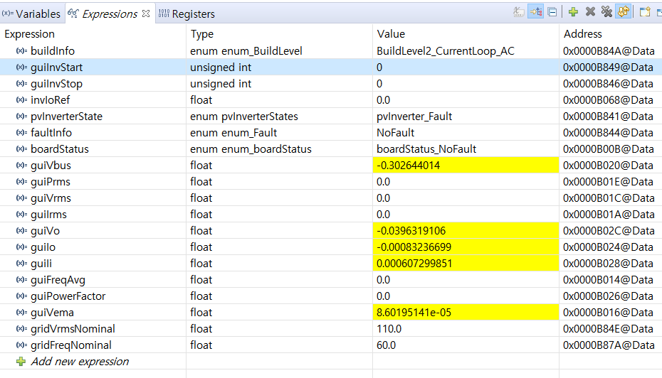This screenshot has height=378, width=662.
Task: Click the green plus Create Expression icon
Action: 573,12
